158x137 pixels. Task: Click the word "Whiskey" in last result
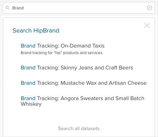(x=31, y=104)
